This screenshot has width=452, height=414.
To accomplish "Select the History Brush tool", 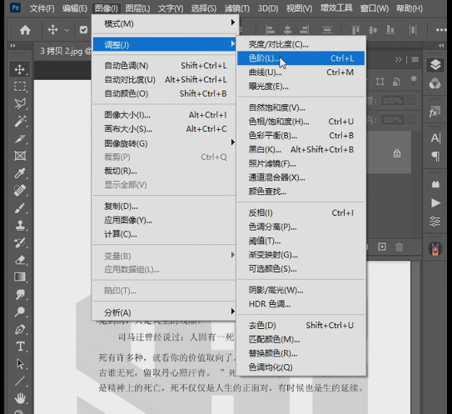I will [20, 243].
